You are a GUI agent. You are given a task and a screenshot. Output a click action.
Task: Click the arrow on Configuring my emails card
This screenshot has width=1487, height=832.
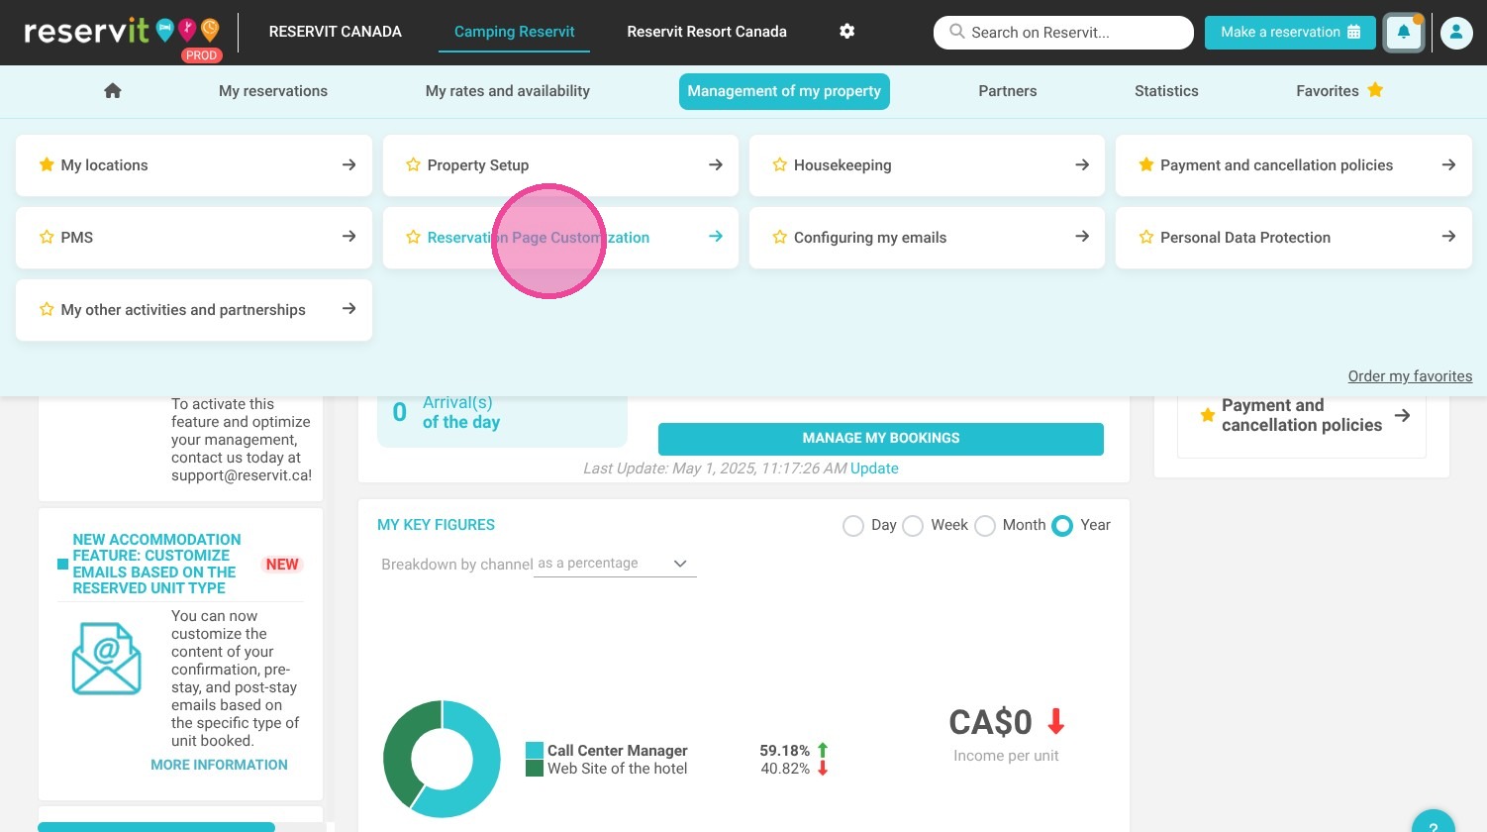coord(1081,237)
